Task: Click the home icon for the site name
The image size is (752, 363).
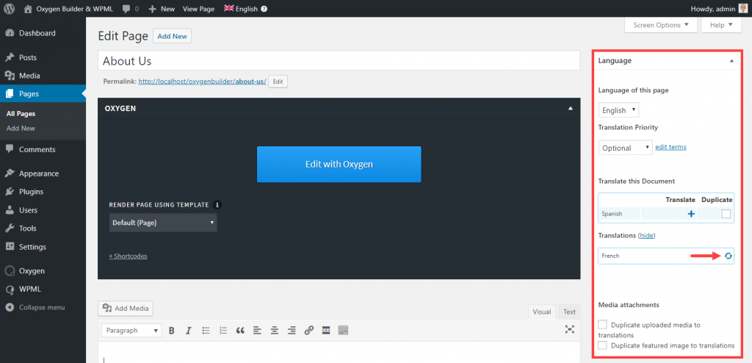Action: (29, 9)
